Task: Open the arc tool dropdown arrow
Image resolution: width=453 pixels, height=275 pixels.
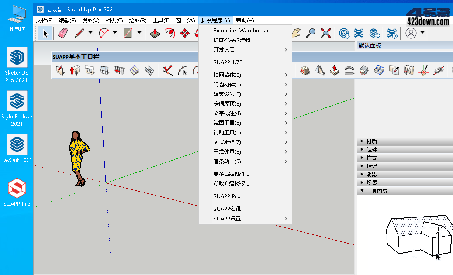Action: point(115,32)
